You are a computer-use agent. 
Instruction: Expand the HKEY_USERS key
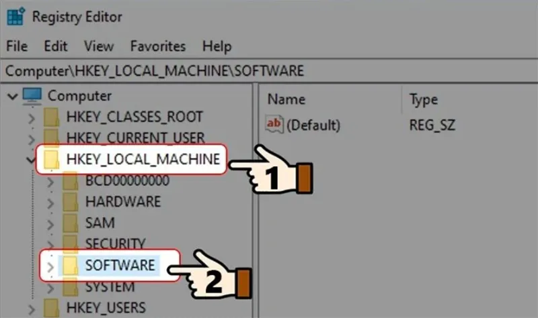tap(30, 309)
